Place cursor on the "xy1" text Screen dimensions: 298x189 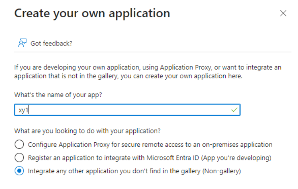coord(23,110)
